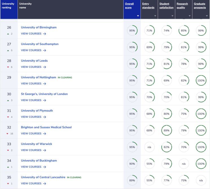
Task: Click the green up arrow under rank 30
Action: [8, 100]
